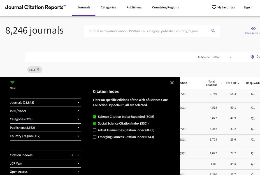Open the Categories tab

pos(108,7)
